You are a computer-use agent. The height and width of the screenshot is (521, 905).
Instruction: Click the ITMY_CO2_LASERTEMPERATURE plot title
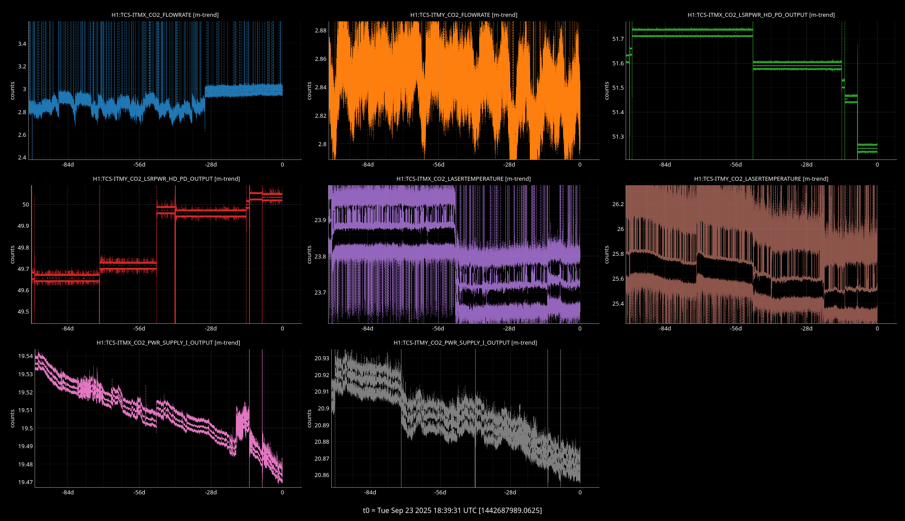[761, 179]
